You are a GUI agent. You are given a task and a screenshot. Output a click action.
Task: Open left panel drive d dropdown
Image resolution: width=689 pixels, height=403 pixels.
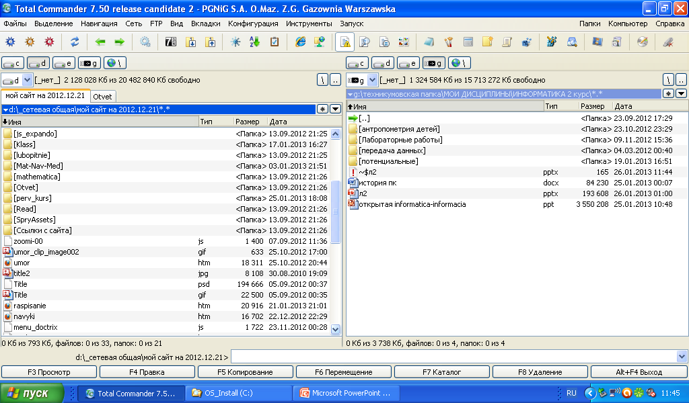[27, 80]
